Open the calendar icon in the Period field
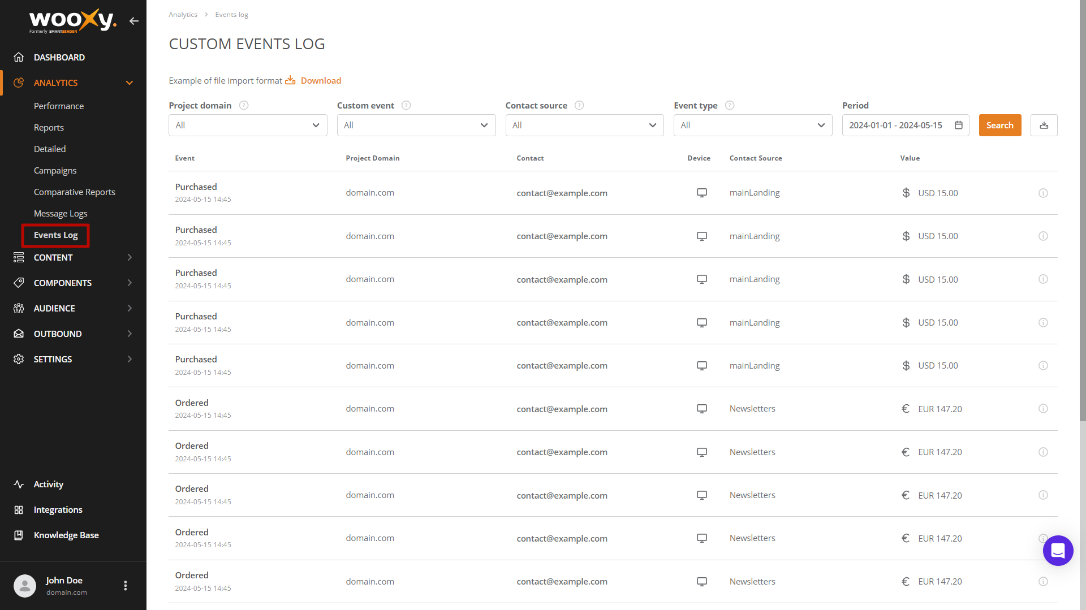This screenshot has height=610, width=1086. [x=958, y=125]
